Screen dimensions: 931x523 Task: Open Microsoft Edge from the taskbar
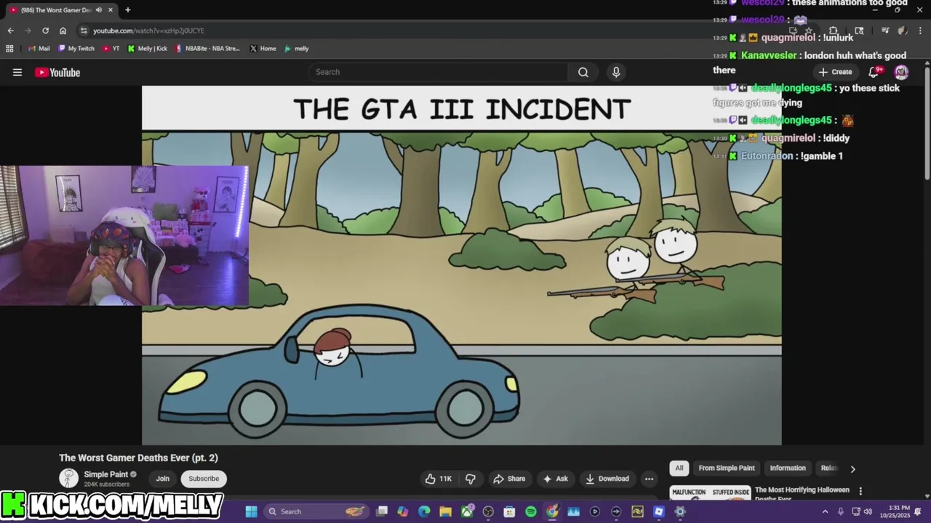(x=424, y=511)
